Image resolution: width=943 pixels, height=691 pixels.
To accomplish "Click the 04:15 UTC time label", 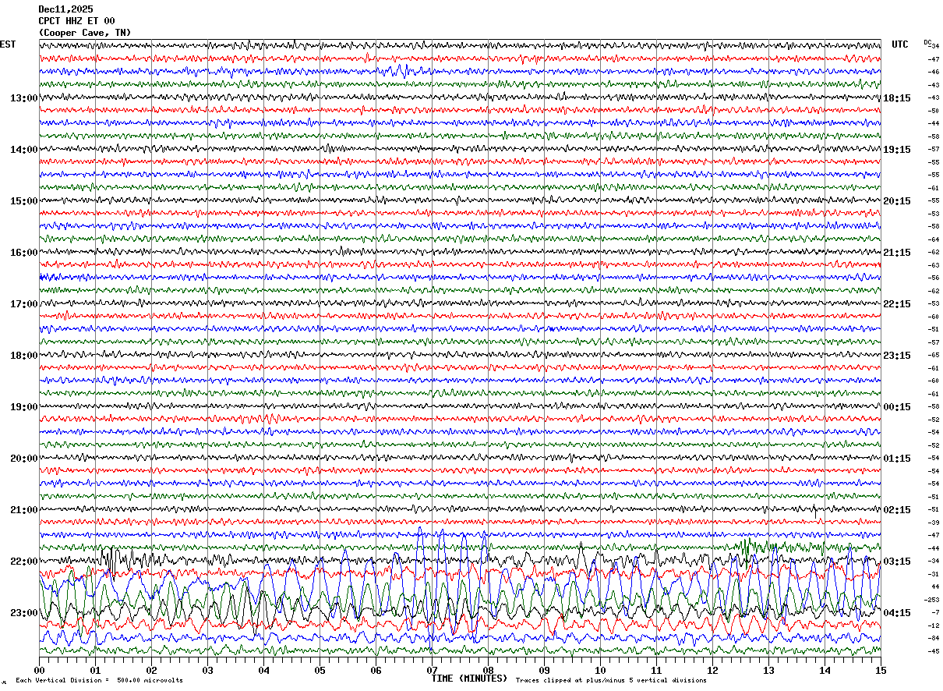I will coord(897,613).
